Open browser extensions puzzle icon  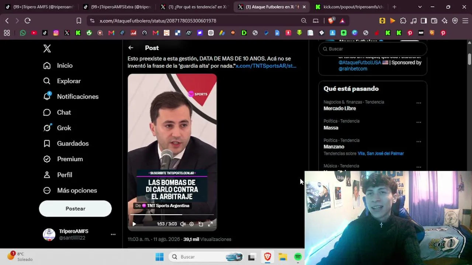tap(403, 21)
